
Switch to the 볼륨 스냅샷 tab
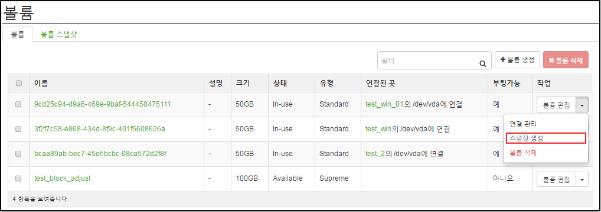[59, 34]
